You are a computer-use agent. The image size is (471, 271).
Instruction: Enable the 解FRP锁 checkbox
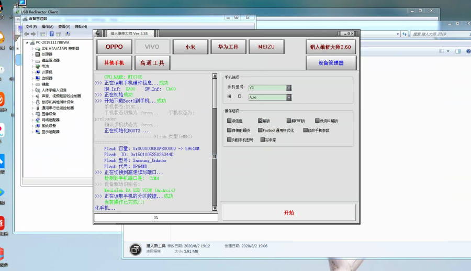289,121
